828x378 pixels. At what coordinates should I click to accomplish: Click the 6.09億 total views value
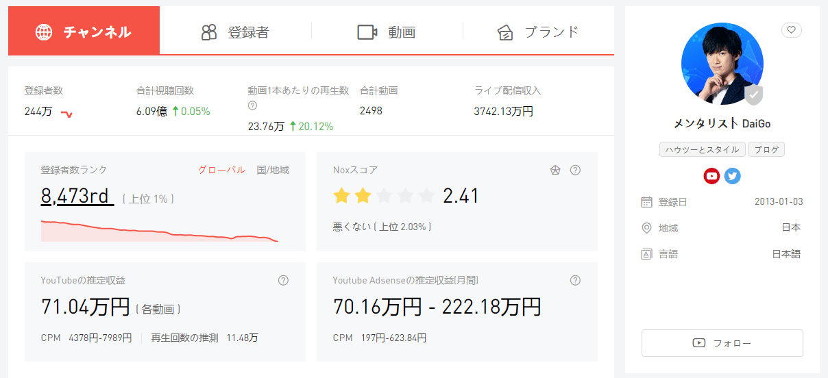tap(151, 112)
